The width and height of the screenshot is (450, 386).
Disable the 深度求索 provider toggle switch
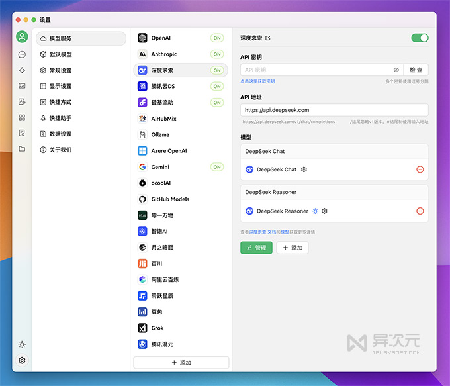click(x=420, y=38)
